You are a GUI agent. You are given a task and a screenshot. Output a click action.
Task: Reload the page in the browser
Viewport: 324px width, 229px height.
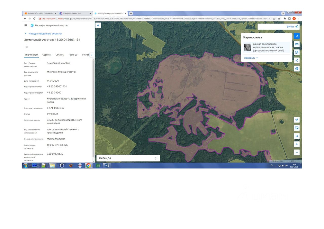tap(34, 19)
